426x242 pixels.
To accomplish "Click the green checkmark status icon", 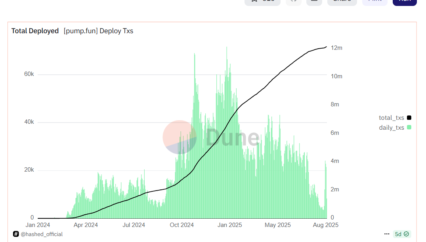I will (x=406, y=234).
